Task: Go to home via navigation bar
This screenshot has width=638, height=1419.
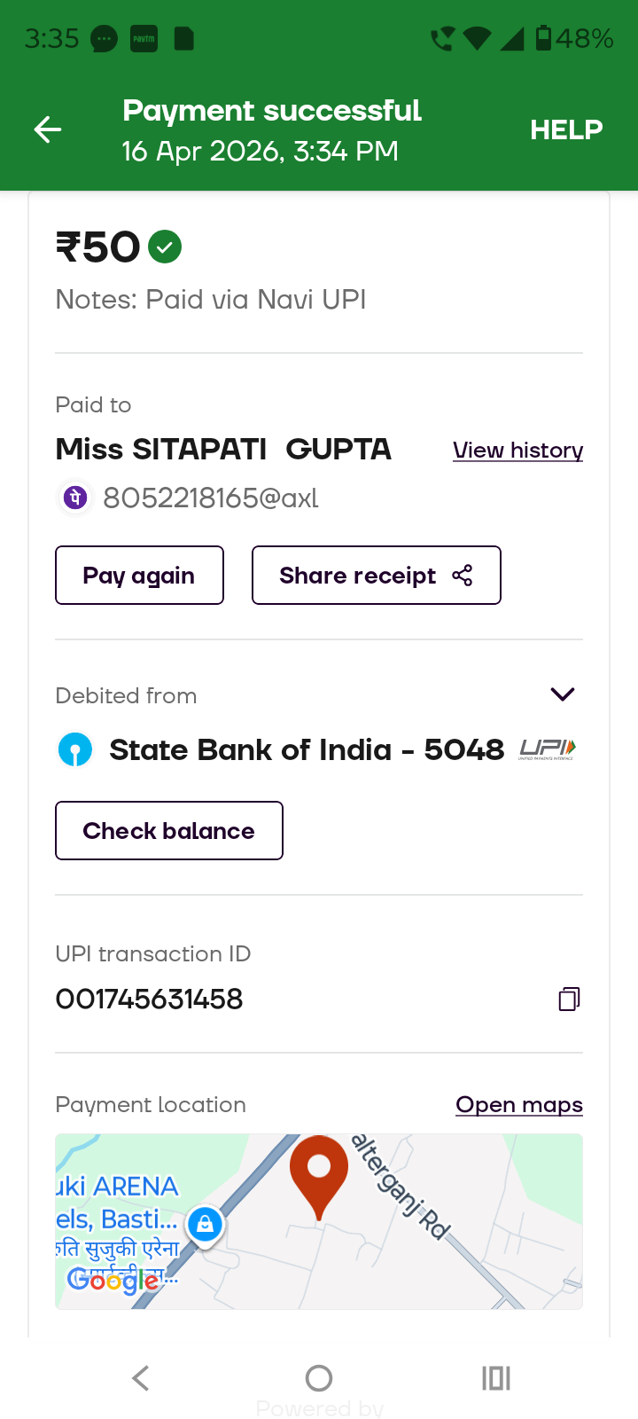Action: tap(319, 1378)
